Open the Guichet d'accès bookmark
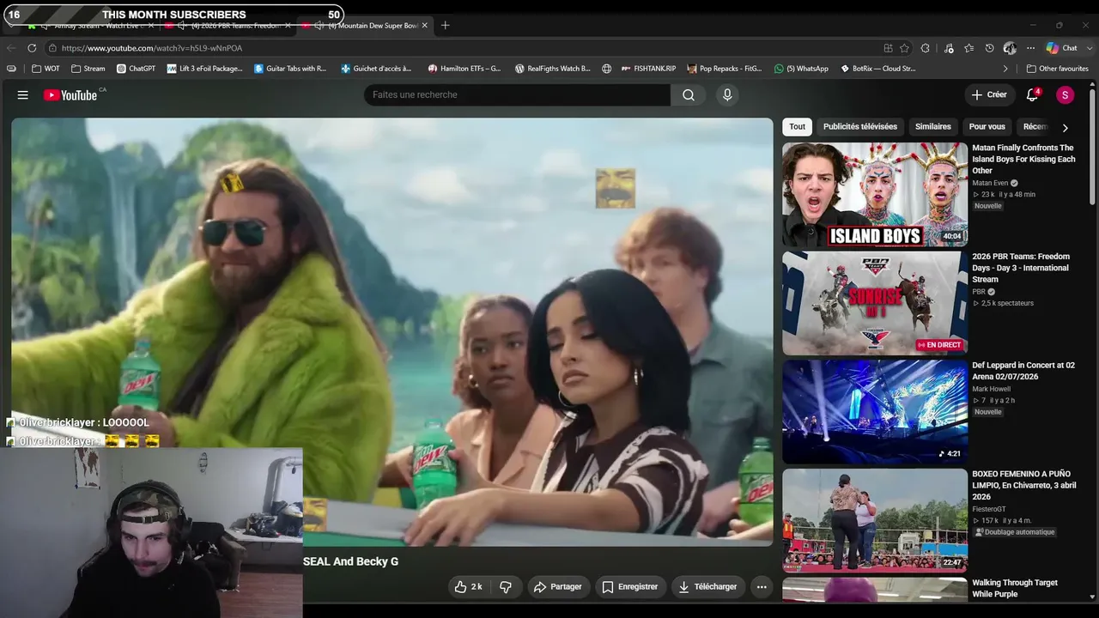The width and height of the screenshot is (1099, 618). (376, 69)
